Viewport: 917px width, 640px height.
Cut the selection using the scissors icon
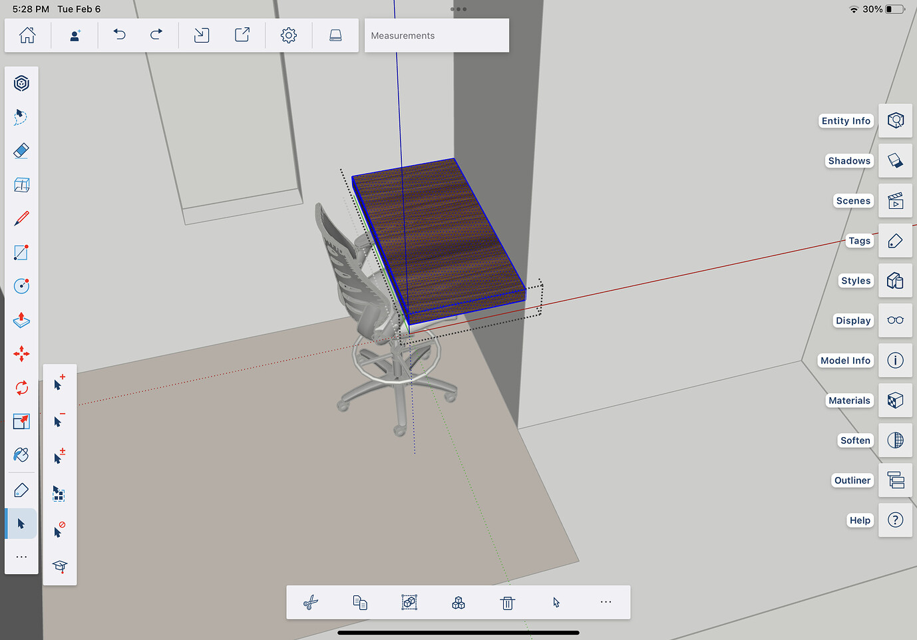(310, 602)
